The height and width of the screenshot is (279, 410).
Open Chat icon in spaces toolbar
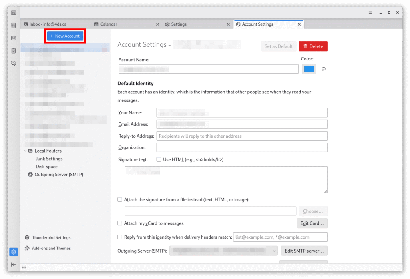point(14,63)
